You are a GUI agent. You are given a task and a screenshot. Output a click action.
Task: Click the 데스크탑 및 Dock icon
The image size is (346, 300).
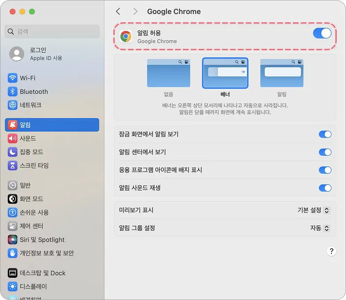point(13,273)
